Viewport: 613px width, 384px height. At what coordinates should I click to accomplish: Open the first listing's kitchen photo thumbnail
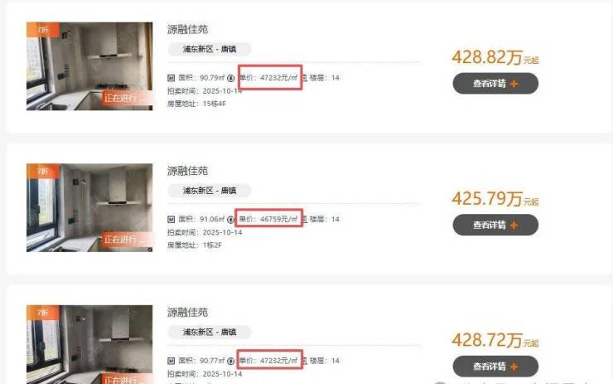click(89, 66)
